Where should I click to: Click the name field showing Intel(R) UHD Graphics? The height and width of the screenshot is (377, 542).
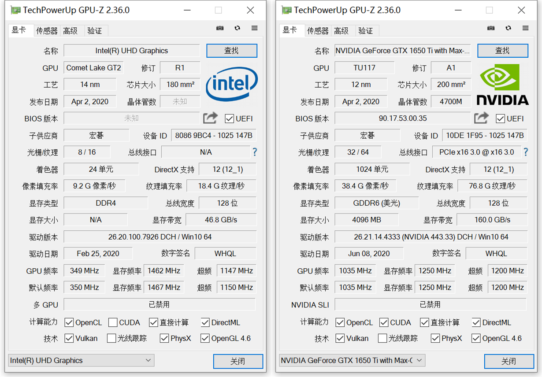(x=132, y=51)
